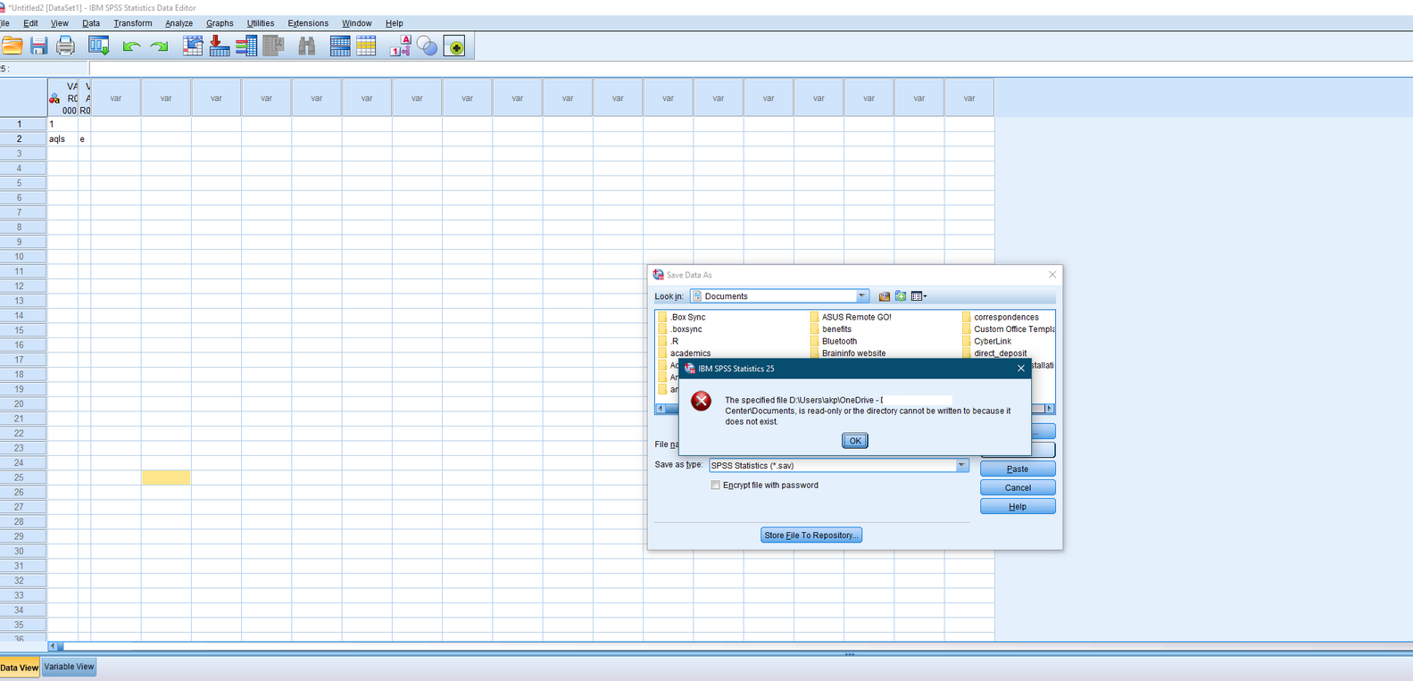Undo the last action with green arrow
Viewport: 1413px width, 681px height.
click(131, 46)
